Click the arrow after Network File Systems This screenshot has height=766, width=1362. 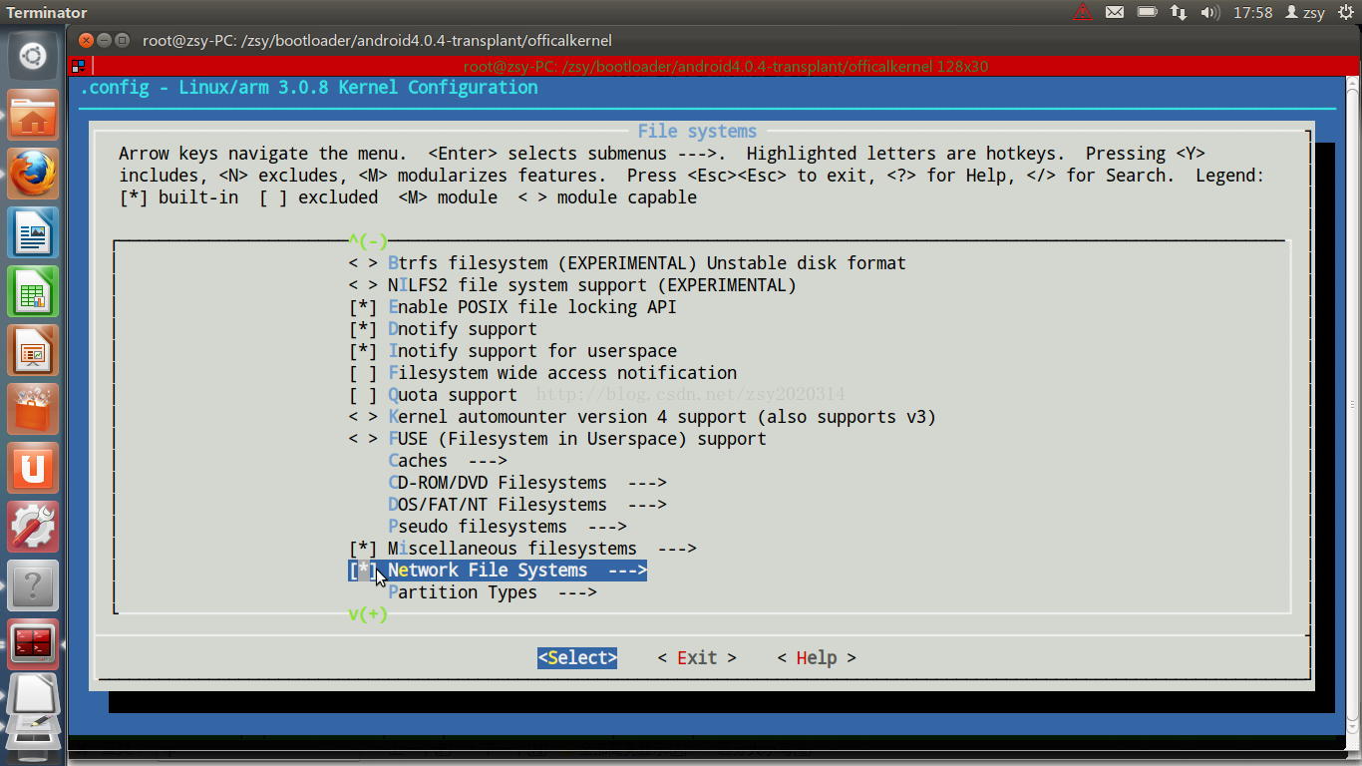(x=627, y=571)
